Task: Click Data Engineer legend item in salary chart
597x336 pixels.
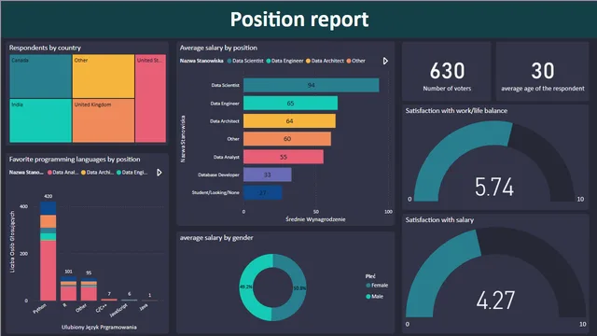Action: click(285, 61)
